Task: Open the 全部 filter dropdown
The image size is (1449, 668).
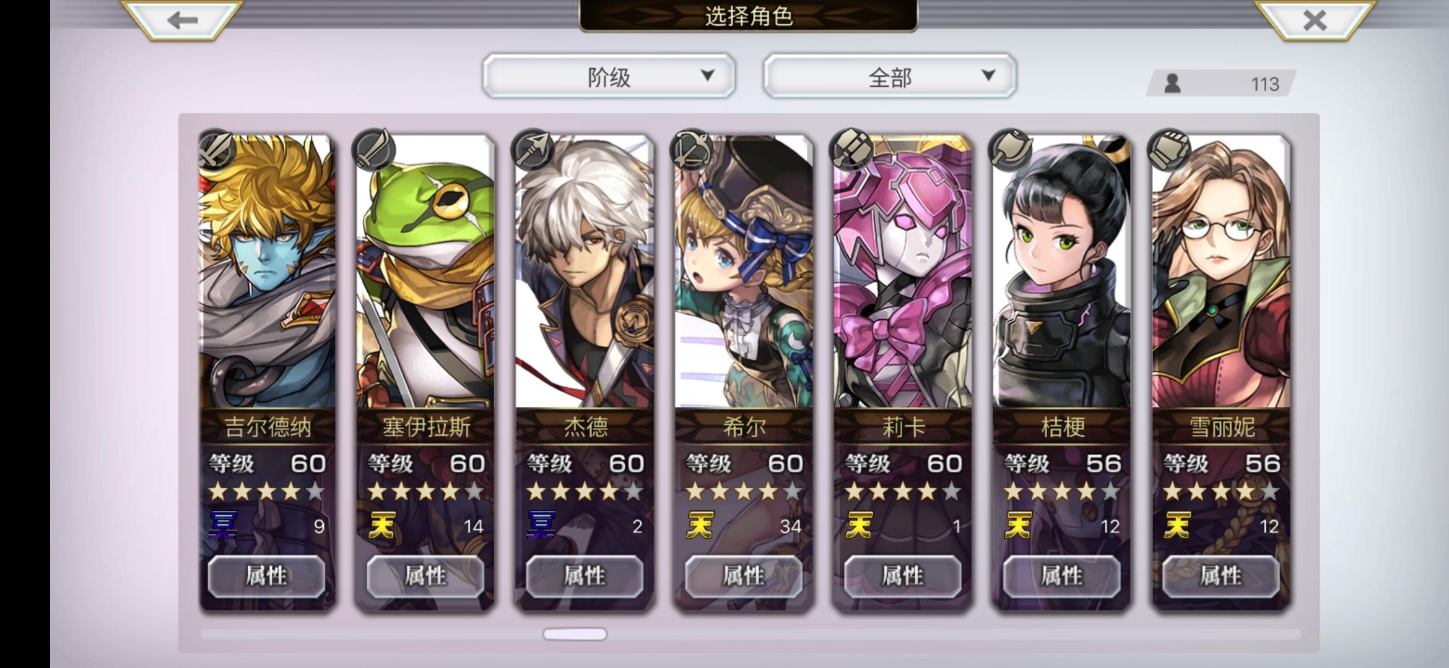Action: (890, 76)
